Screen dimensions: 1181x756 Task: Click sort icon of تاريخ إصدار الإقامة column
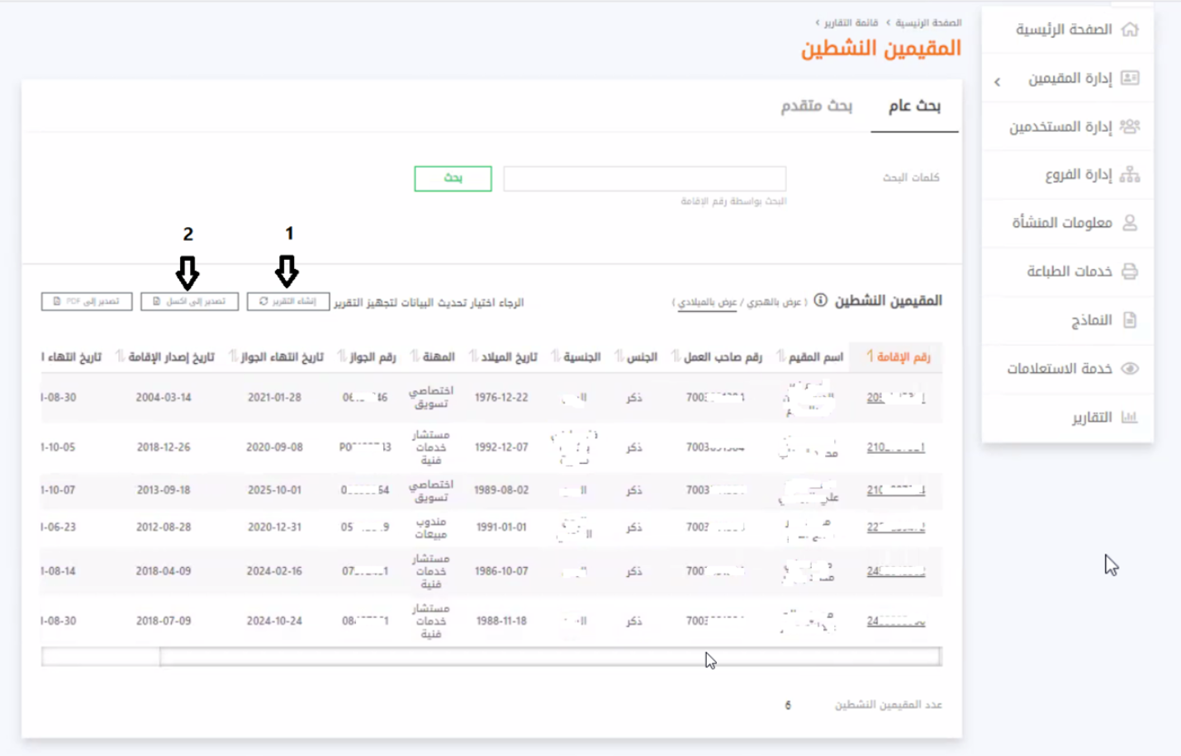click(120, 357)
